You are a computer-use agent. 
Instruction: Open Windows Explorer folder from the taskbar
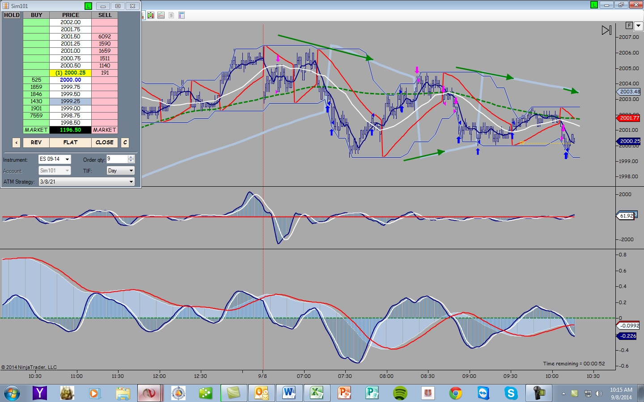click(123, 393)
